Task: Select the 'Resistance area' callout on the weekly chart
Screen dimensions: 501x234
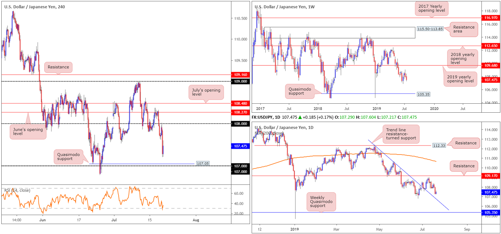Action: [463, 29]
